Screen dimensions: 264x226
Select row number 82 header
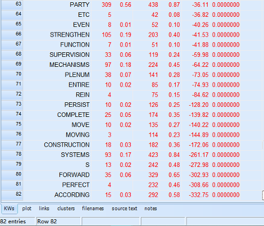click(x=12, y=195)
